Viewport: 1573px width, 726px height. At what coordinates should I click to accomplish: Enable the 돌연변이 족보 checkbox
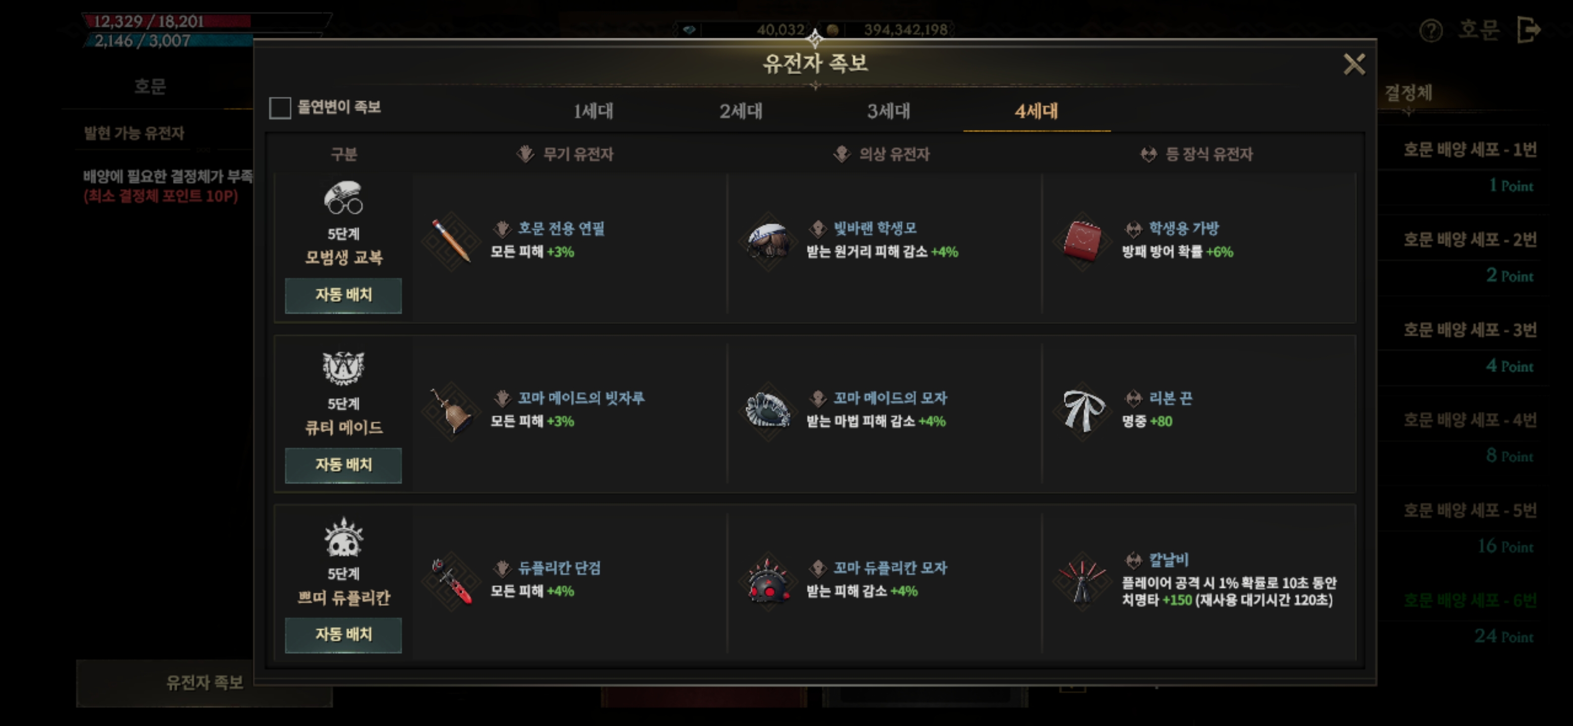[280, 107]
